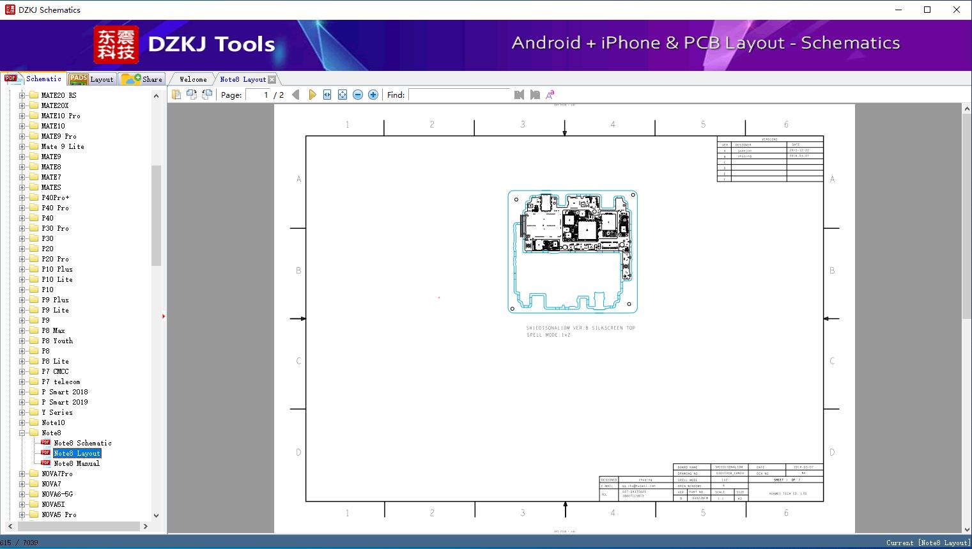Close the Note8 Layout tab
The width and height of the screenshot is (972, 549).
(272, 79)
